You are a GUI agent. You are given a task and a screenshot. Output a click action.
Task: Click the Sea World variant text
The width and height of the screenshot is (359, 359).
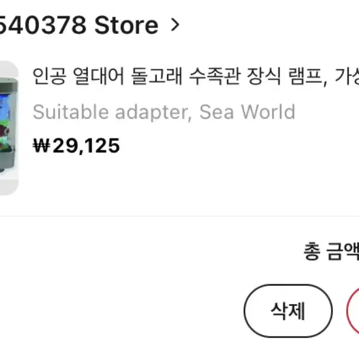click(247, 112)
